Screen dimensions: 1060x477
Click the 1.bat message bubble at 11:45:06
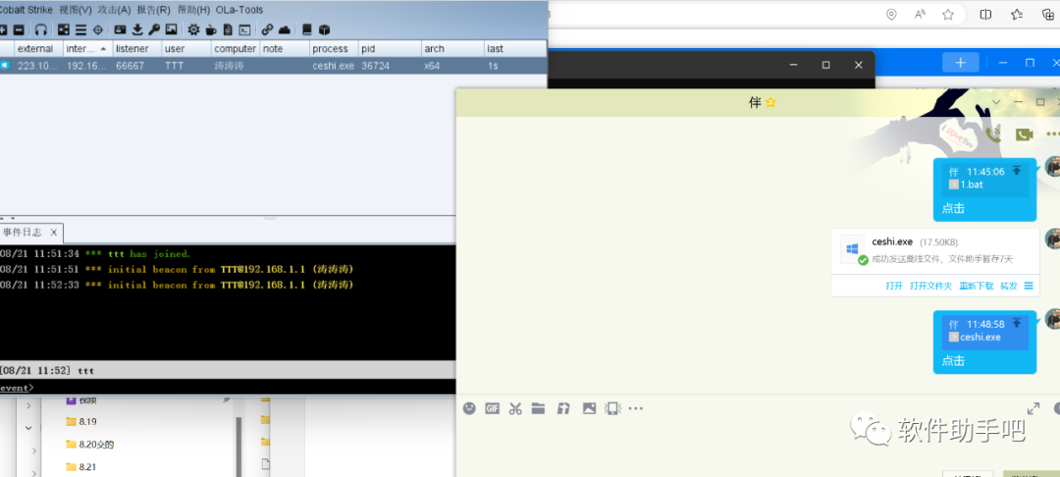pyautogui.click(x=984, y=189)
